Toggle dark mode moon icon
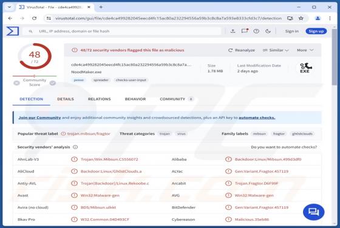 tap(268, 31)
